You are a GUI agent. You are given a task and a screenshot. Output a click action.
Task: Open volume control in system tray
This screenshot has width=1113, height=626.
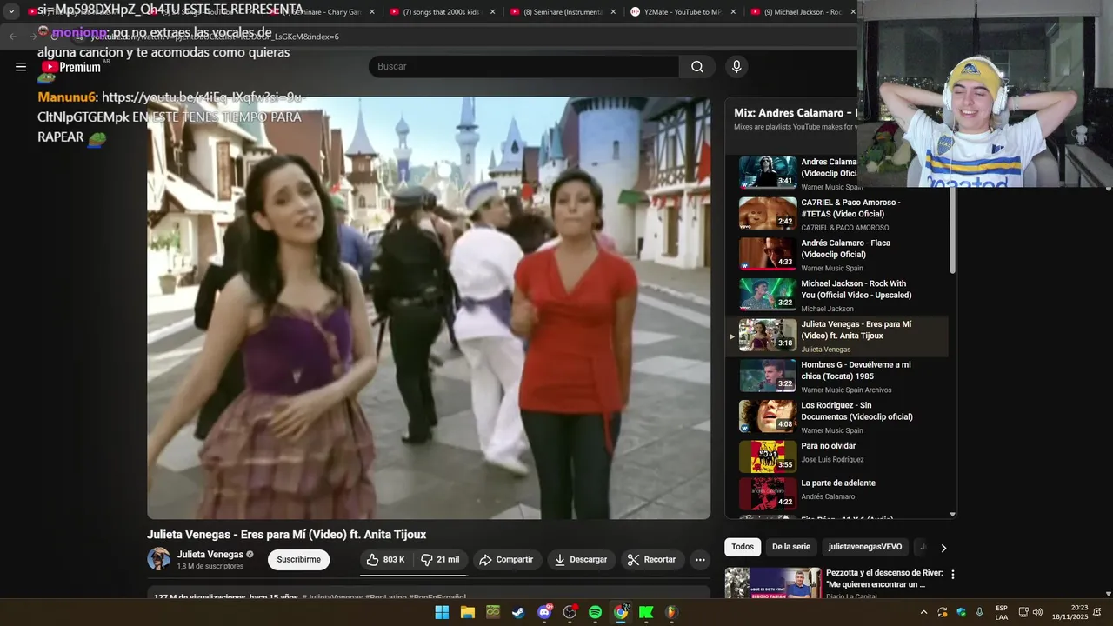click(1037, 612)
